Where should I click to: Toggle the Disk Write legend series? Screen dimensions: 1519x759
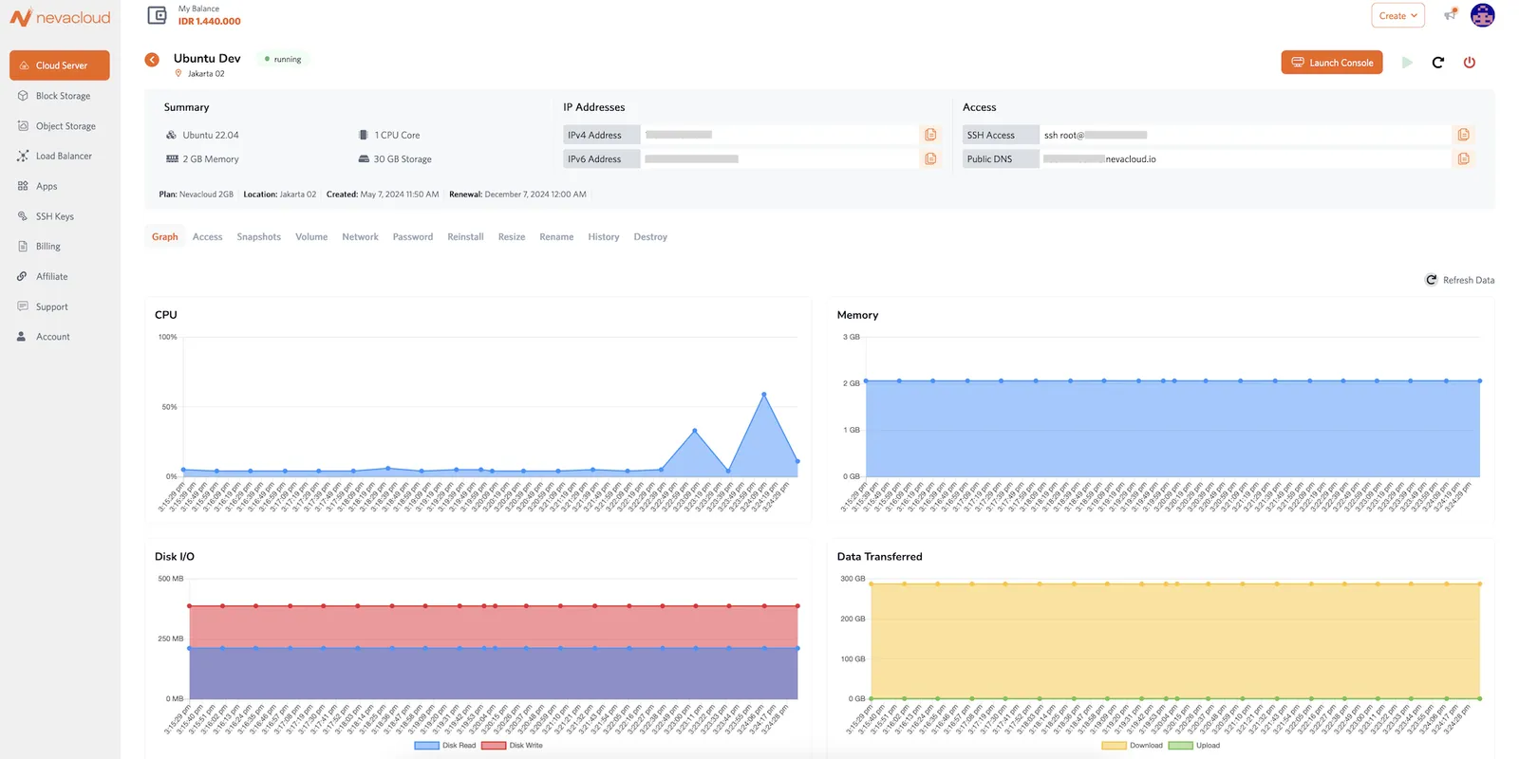tap(513, 746)
